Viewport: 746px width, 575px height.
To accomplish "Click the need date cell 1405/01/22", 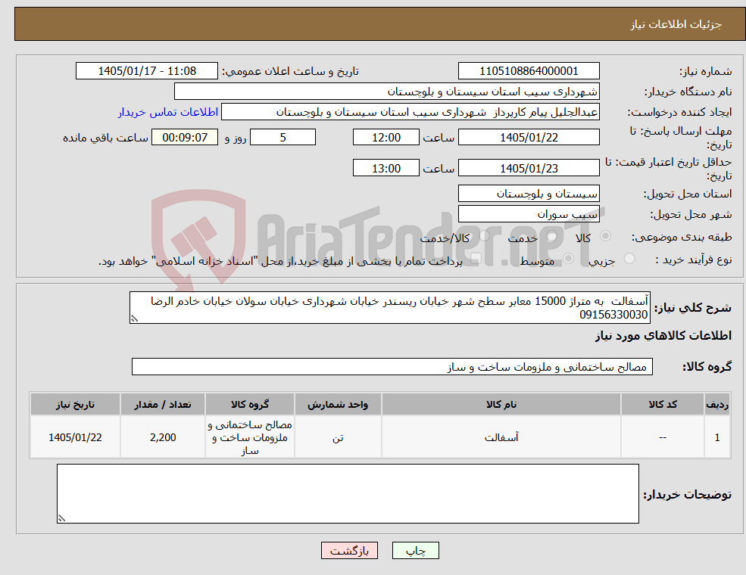I will [75, 437].
